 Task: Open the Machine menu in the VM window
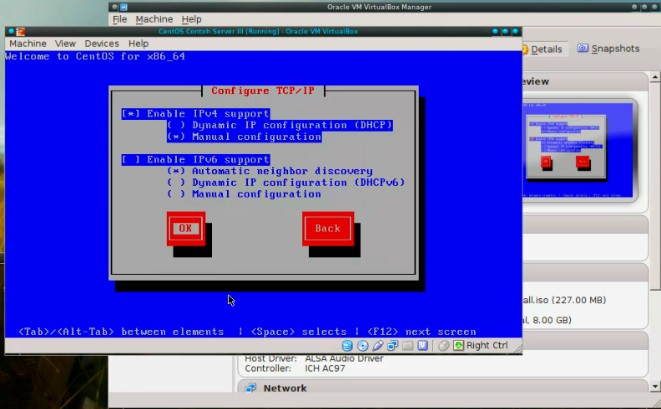point(28,43)
